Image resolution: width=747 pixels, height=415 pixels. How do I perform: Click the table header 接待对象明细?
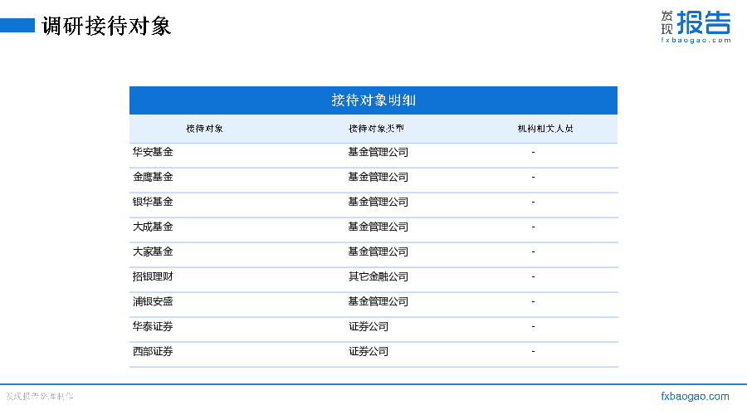point(373,100)
